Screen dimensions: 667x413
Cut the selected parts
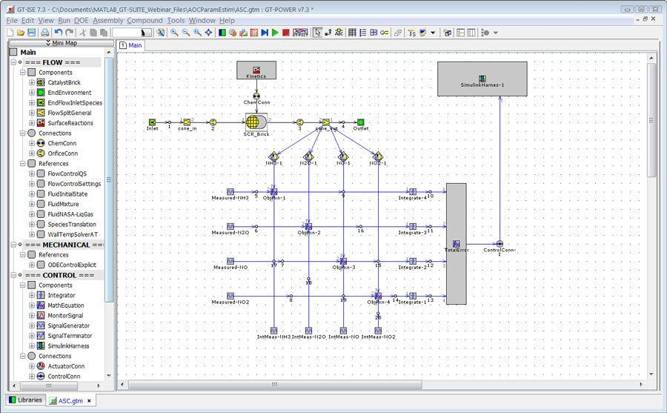point(83,33)
